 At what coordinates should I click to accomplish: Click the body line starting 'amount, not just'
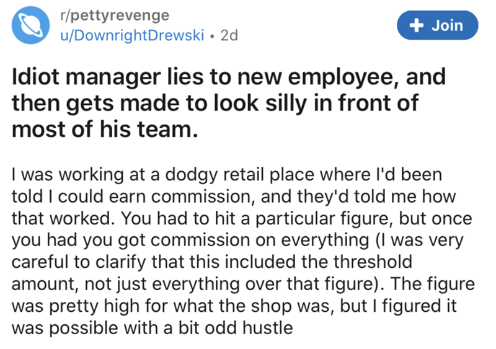242,279
